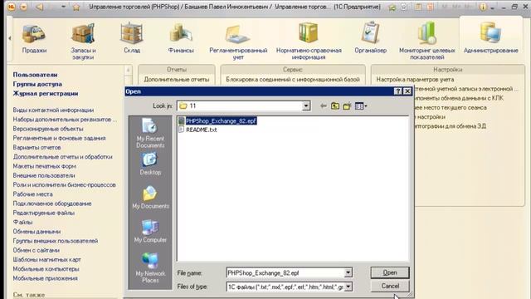The height and width of the screenshot is (299, 531).
Task: Click the info icon in title bar
Action: (x=483, y=7)
